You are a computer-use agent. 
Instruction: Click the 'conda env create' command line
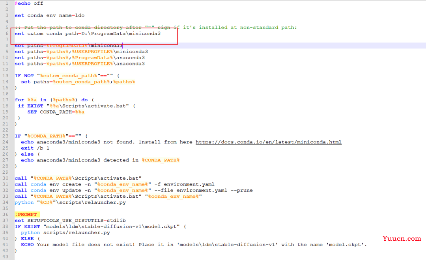point(114,184)
